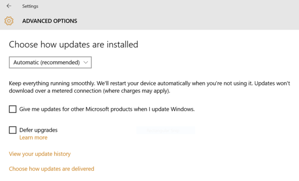The width and height of the screenshot is (299, 181).
Task: Open the Automatic (recommended) combo box
Action: point(50,62)
